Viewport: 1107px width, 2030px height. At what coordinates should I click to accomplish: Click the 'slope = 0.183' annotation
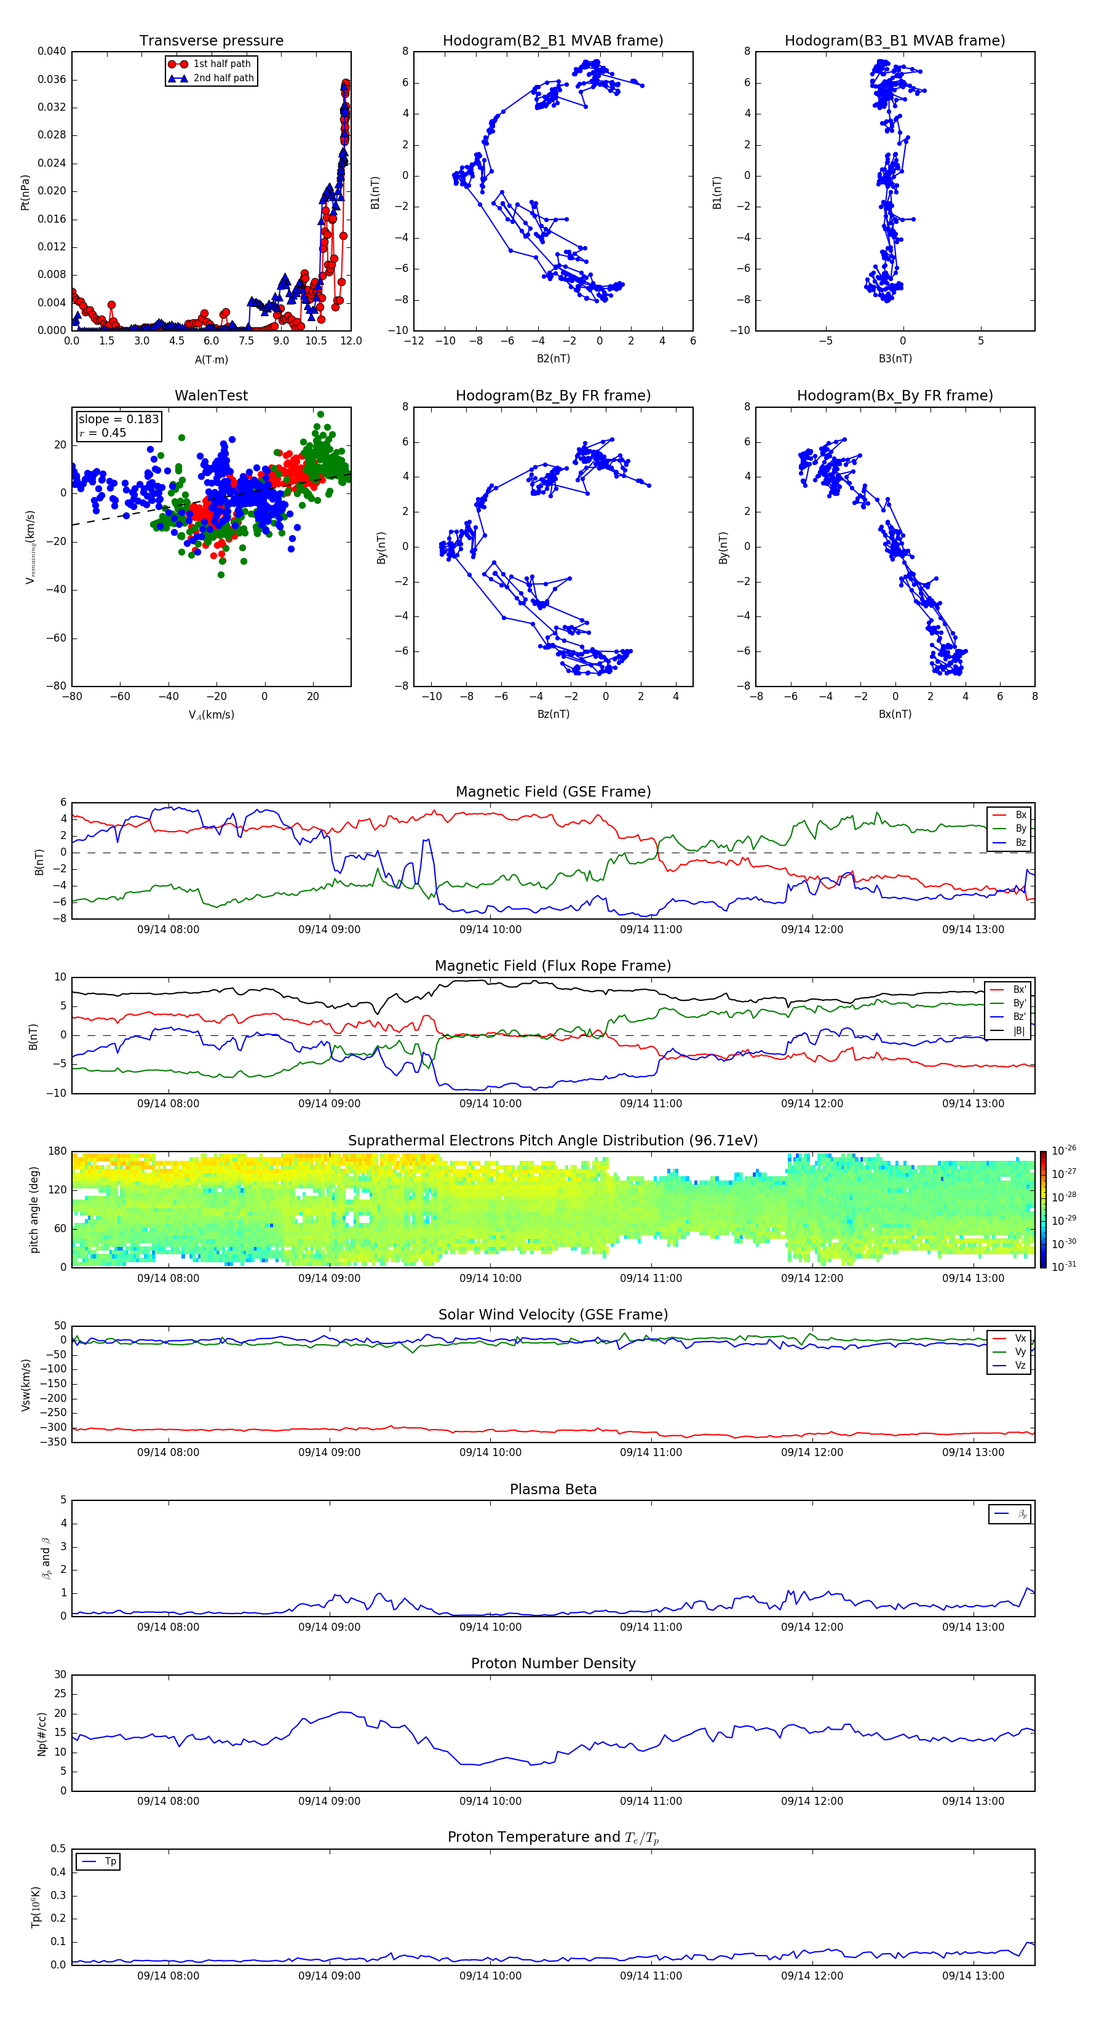pos(118,420)
